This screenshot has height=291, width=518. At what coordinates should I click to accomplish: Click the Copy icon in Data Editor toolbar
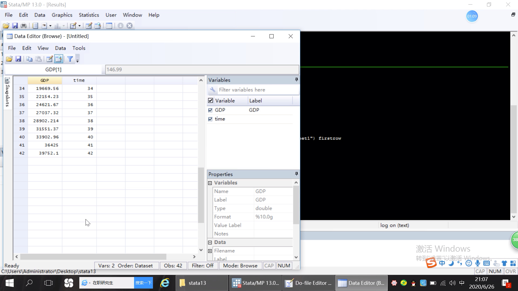coord(29,59)
